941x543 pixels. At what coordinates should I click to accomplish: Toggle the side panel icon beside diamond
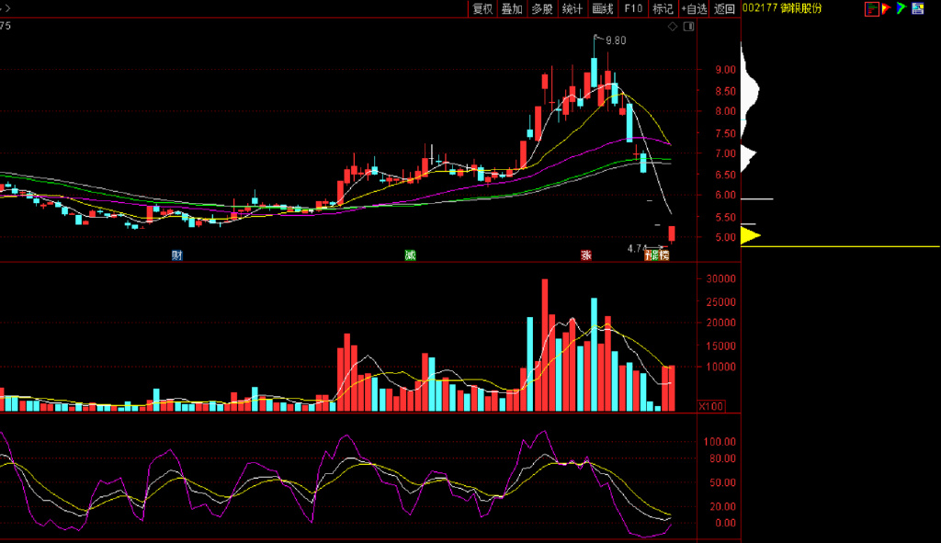coord(689,27)
